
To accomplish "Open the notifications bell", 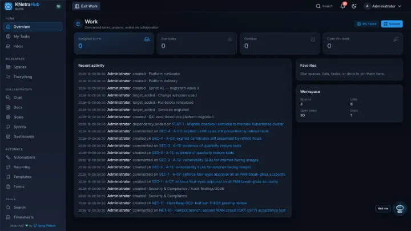I will tap(342, 6).
